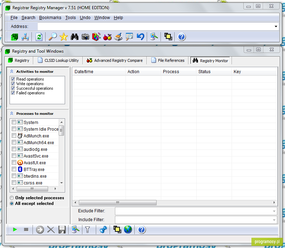Image resolution: width=285 pixels, height=248 pixels.
Task: Uncheck Read operations
Action: click(x=13, y=79)
